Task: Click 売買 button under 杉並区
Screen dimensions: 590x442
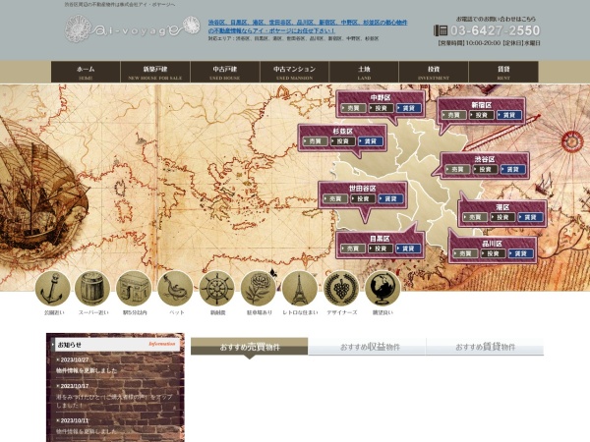Action: (x=315, y=141)
